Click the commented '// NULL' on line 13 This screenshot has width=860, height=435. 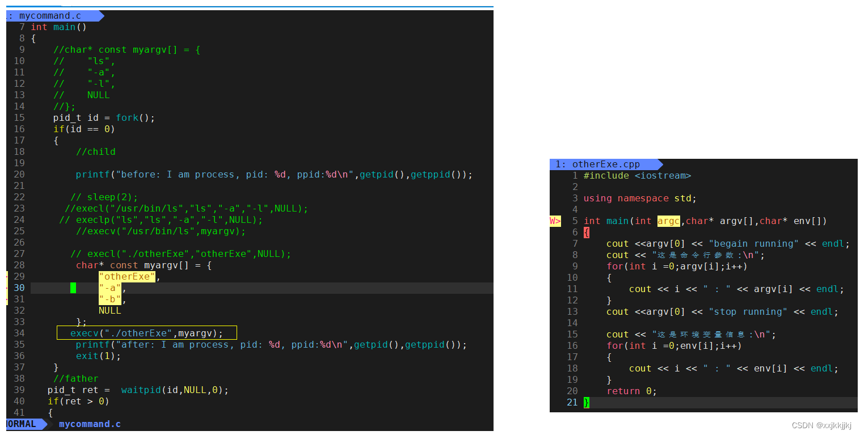(x=81, y=95)
